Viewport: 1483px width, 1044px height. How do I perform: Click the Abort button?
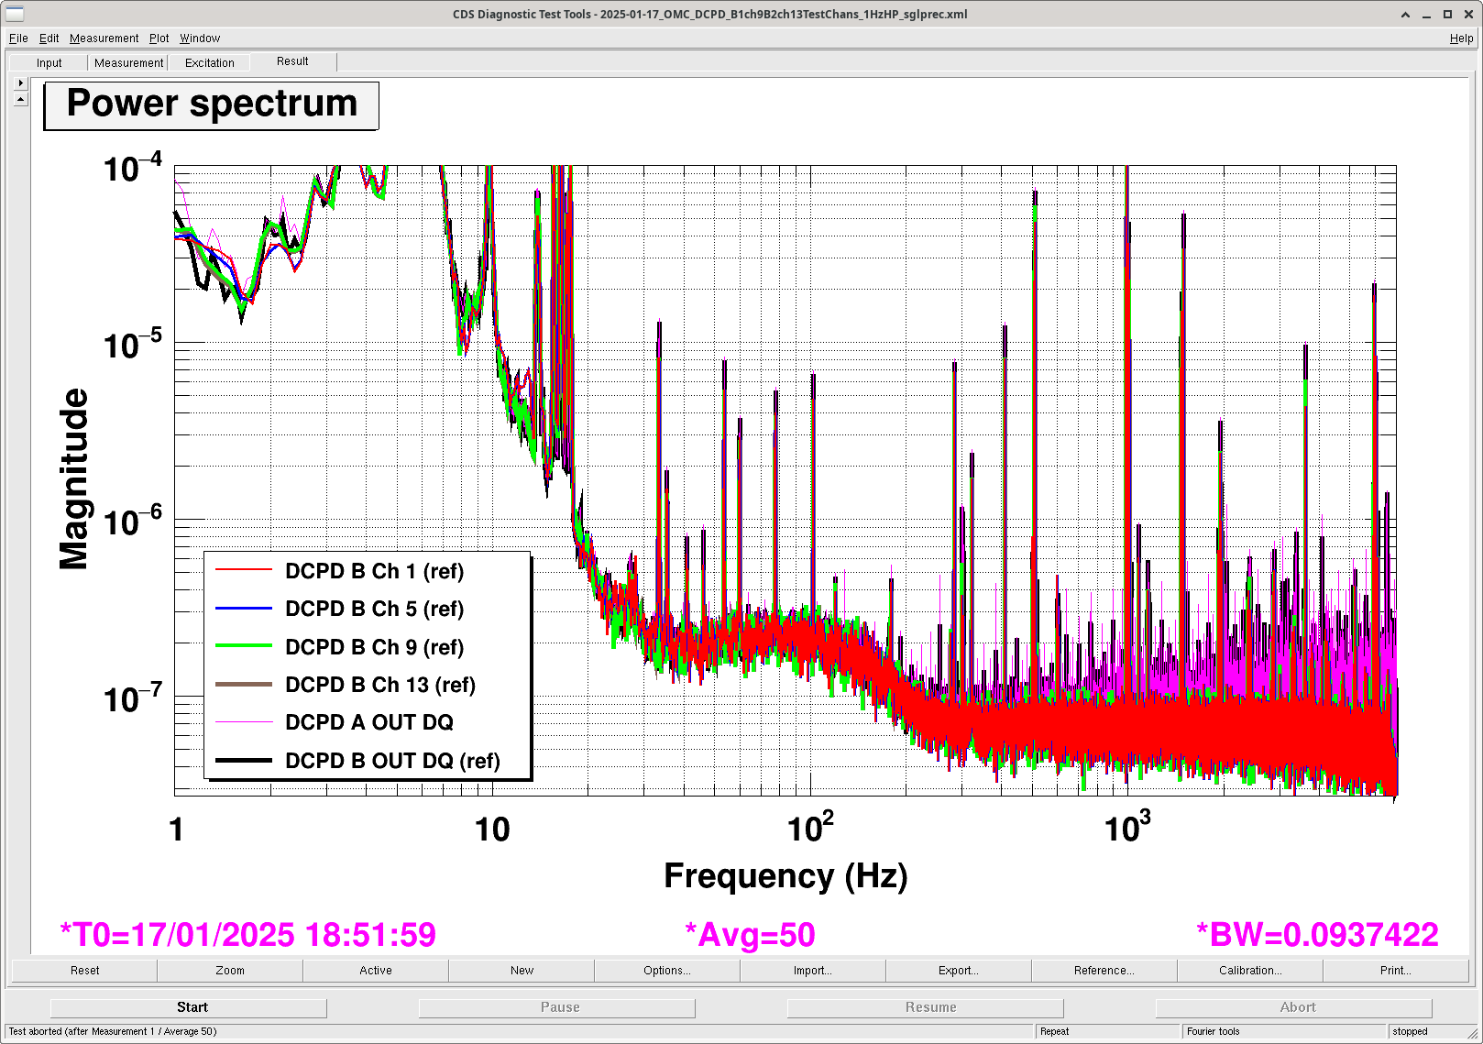coord(1294,1007)
